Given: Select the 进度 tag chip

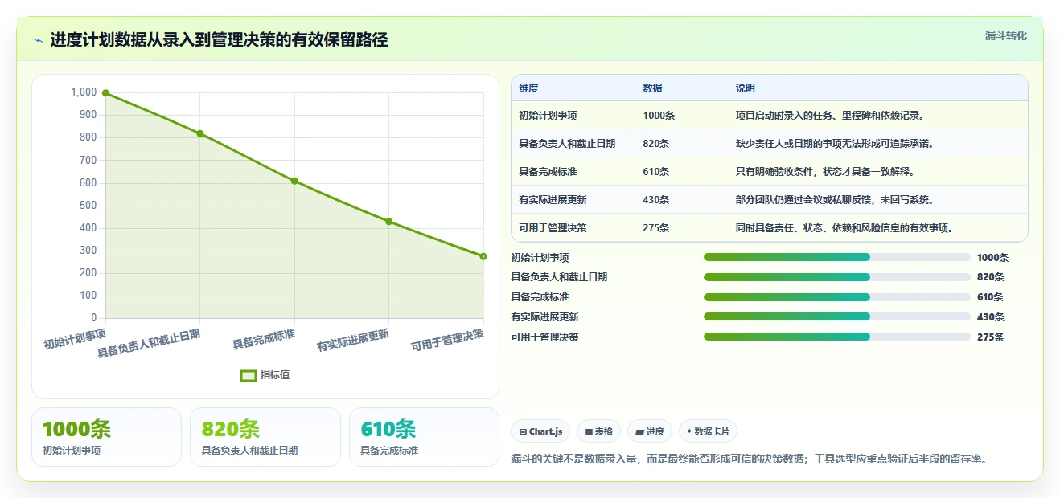Looking at the screenshot, I should coord(650,431).
